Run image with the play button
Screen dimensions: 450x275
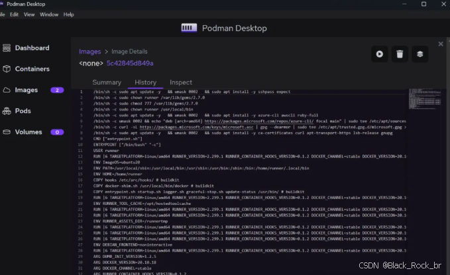[379, 54]
